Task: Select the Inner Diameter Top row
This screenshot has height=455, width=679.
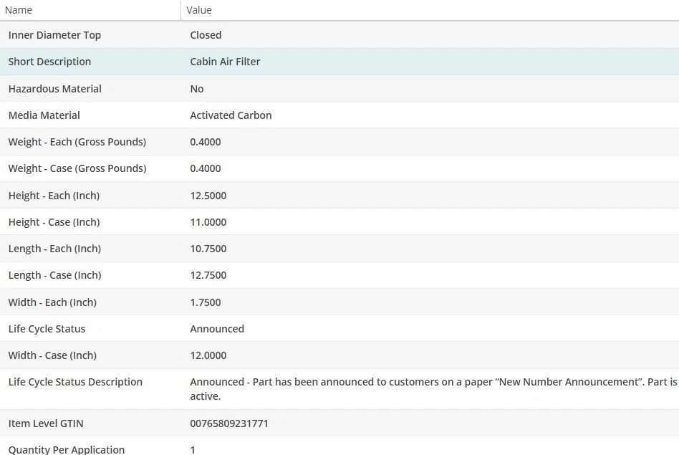Action: (x=54, y=35)
